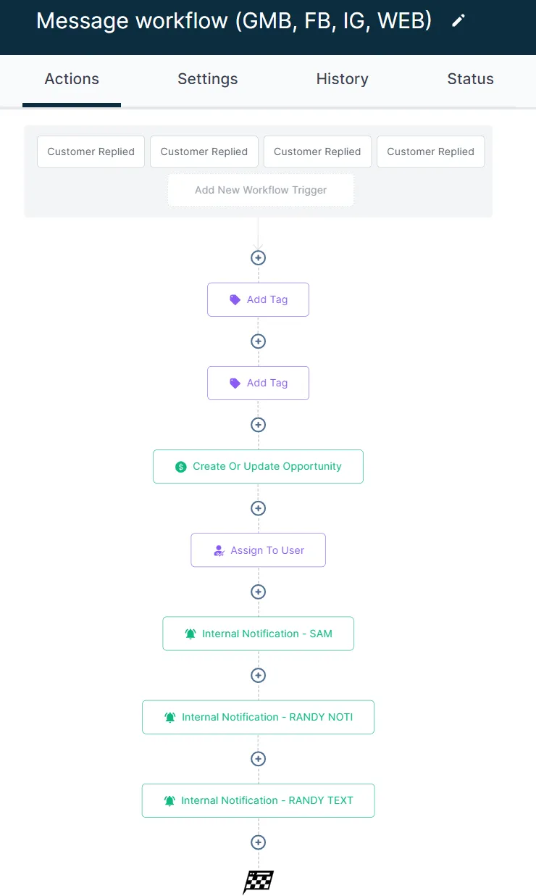Click plus icon between the two Add Tag actions
Screen dimensions: 536x896
click(x=258, y=341)
